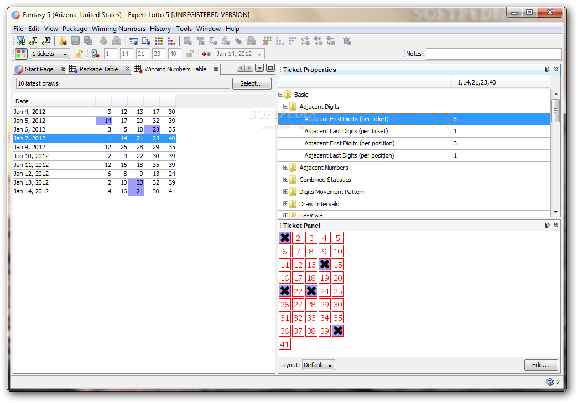Open the Winning Numbers menu
Image resolution: width=578 pixels, height=403 pixels.
pos(118,29)
